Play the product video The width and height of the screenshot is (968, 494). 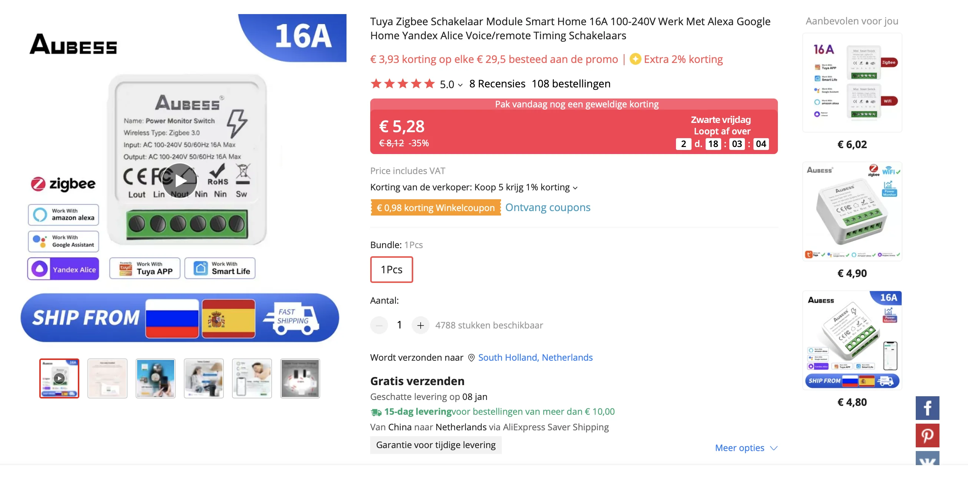click(180, 181)
